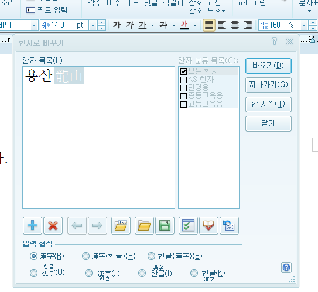This screenshot has height=292, width=318.
Task: Click the blue plus add icon
Action: pos(32,225)
